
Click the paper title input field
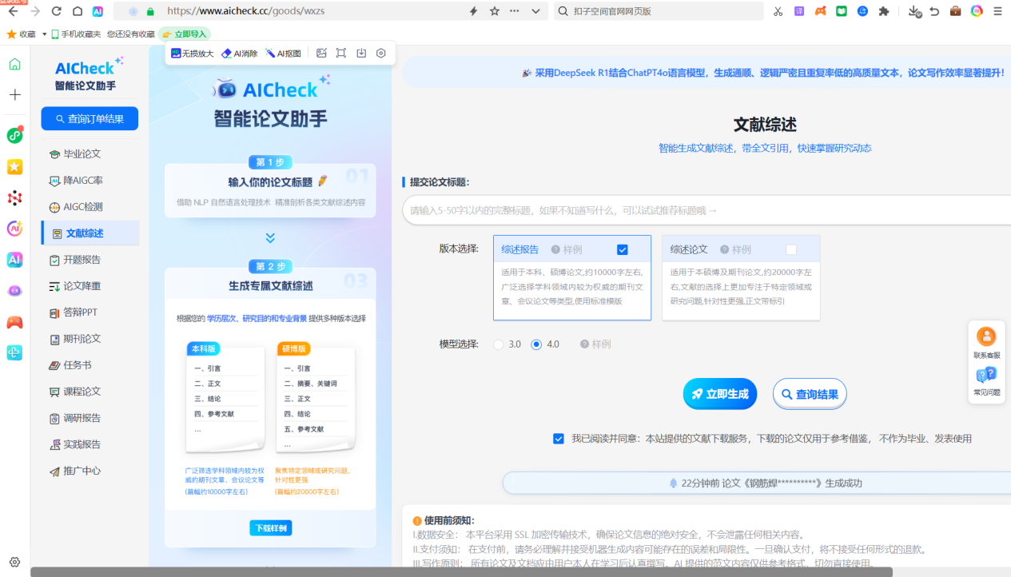tap(707, 210)
